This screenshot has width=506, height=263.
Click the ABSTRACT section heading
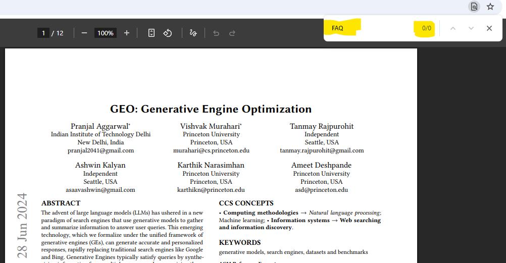tap(61, 203)
